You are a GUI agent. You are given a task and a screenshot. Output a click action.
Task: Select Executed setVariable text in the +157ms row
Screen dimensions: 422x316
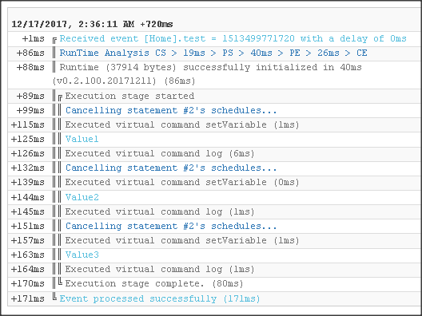[182, 240]
